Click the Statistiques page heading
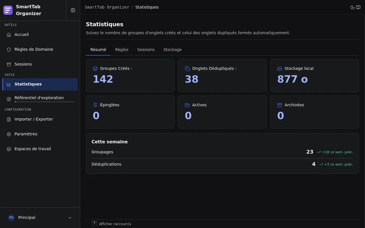The height and width of the screenshot is (228, 365). coord(105,25)
